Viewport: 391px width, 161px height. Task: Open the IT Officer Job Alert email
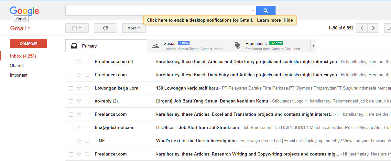(x=198, y=128)
